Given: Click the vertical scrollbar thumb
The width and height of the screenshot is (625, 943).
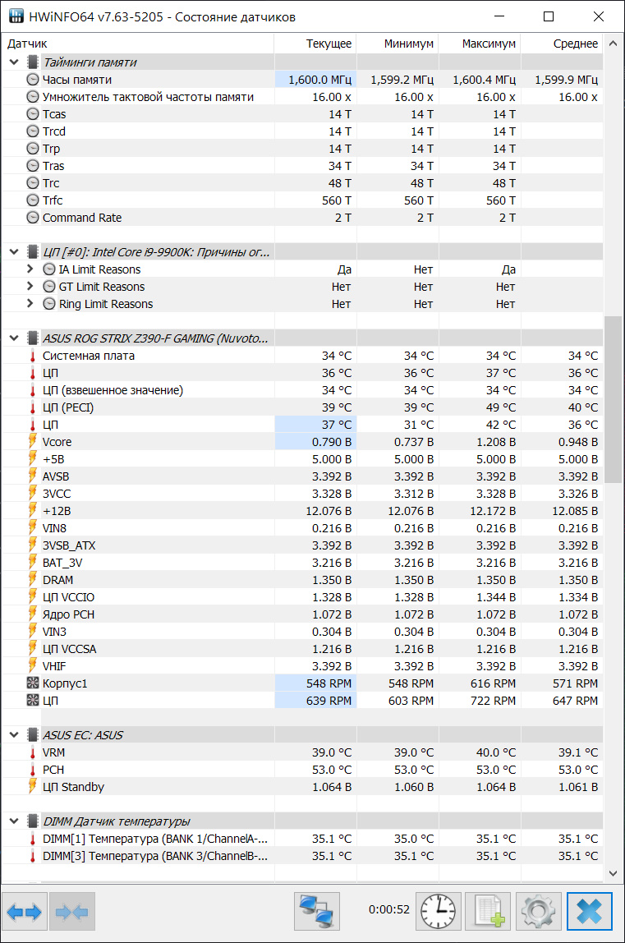Looking at the screenshot, I should point(613,398).
